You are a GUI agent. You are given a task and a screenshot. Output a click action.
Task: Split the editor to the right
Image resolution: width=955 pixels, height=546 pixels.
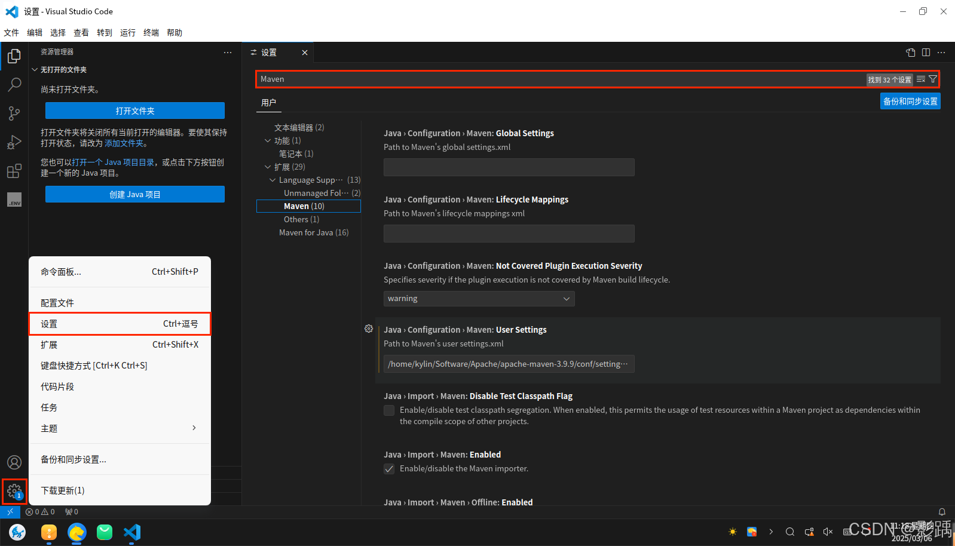(926, 53)
